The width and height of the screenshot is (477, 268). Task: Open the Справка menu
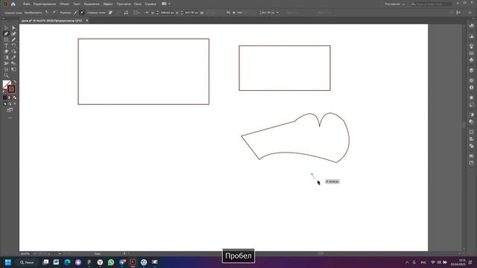coord(151,4)
